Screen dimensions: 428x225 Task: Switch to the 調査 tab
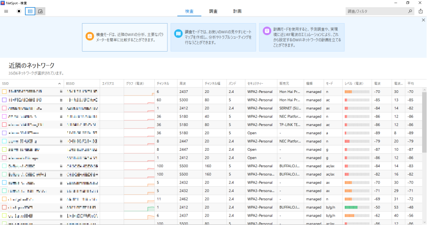[213, 11]
